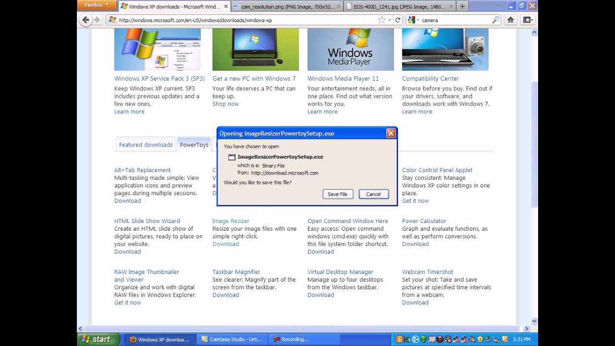Close the Opening ImageResizerPowertoySetup.exe dialog
Viewport: 615px width, 346px height.
(391, 133)
